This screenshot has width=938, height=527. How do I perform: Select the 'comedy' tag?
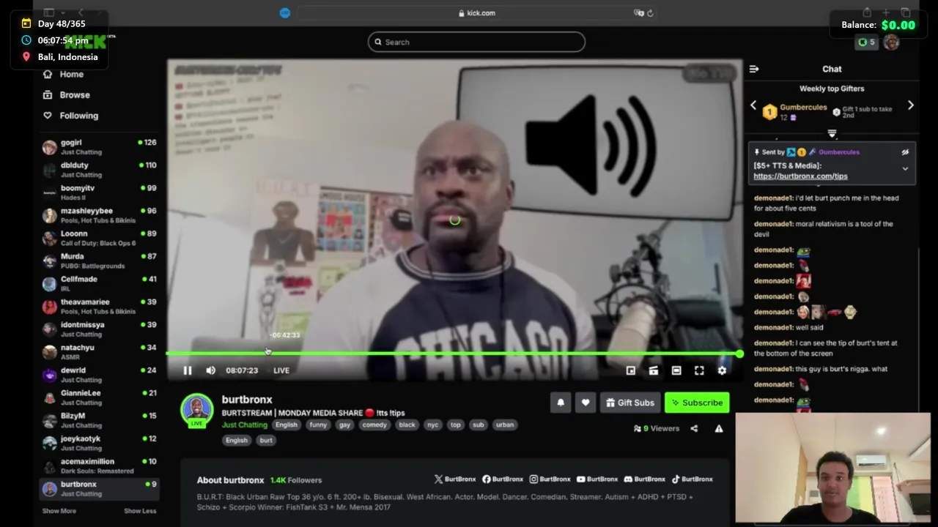[374, 425]
